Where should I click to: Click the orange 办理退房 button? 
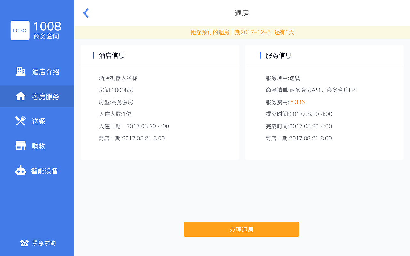pyautogui.click(x=242, y=229)
